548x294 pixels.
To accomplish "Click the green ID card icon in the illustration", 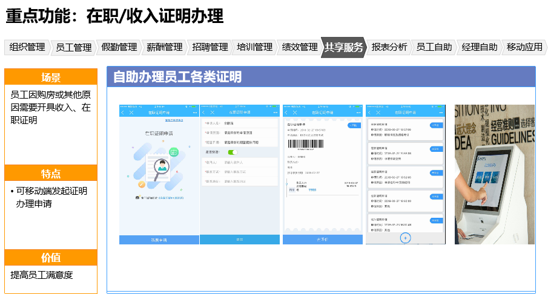I will (174, 152).
